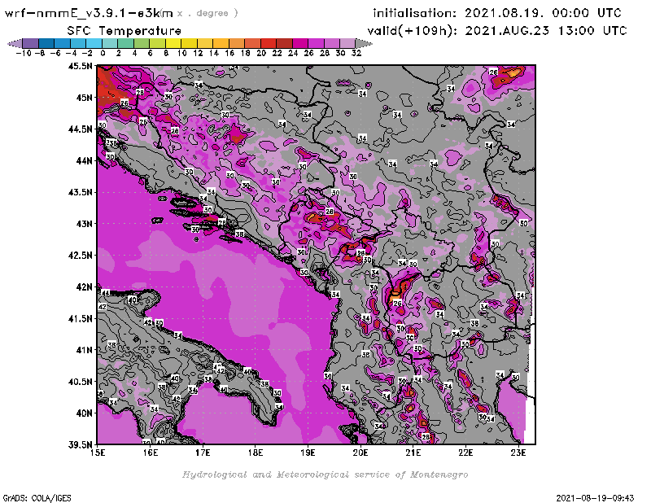Click the "0" legend value
The height and width of the screenshot is (503, 651).
tap(103, 54)
